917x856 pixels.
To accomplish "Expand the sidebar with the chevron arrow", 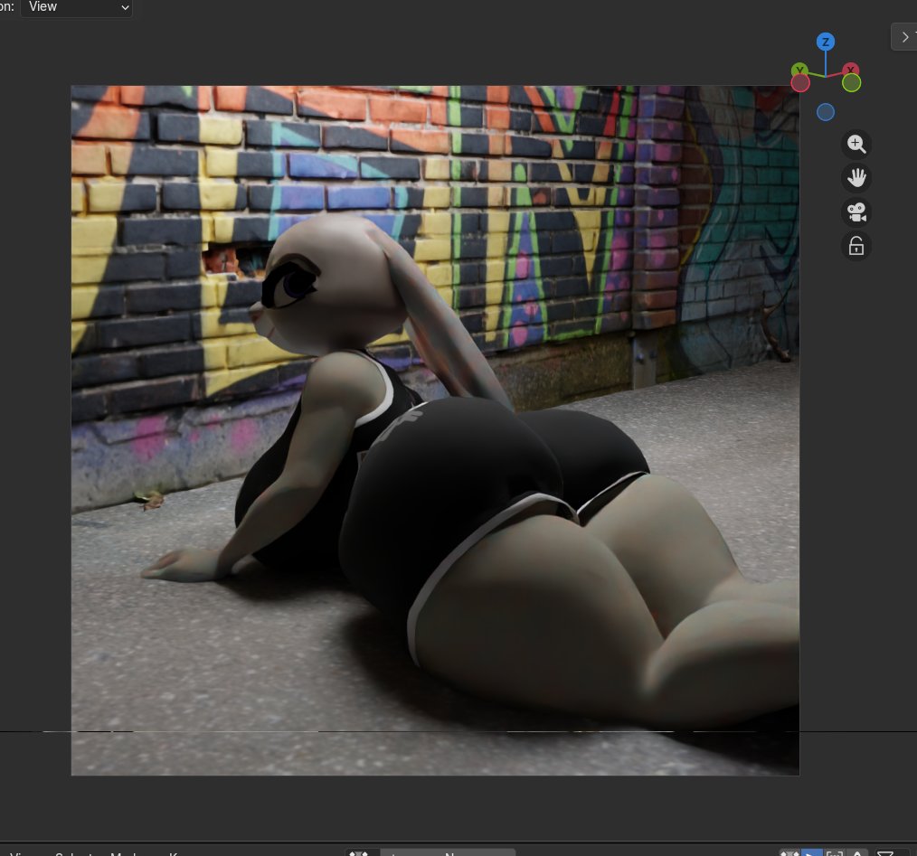I will click(x=904, y=37).
